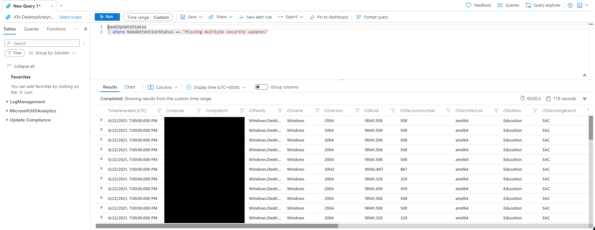Click the Run query button
The width and height of the screenshot is (595, 230).
click(x=107, y=17)
